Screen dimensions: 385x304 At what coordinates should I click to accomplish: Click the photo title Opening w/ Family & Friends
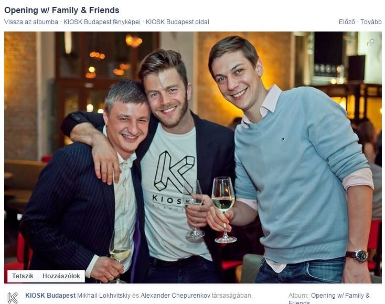(61, 10)
